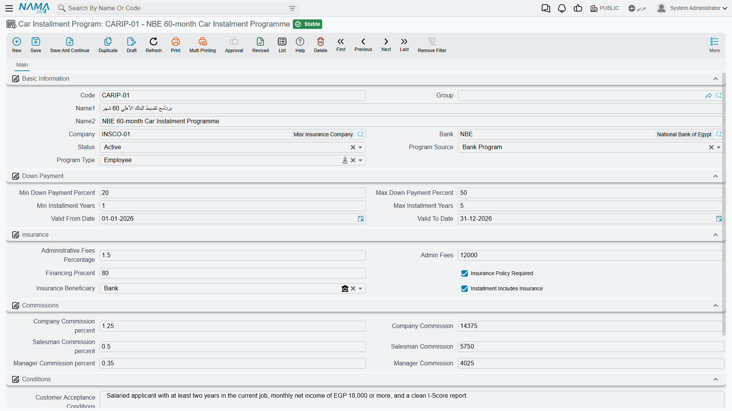Collapse the insurance section
732x411 pixels.
716,235
